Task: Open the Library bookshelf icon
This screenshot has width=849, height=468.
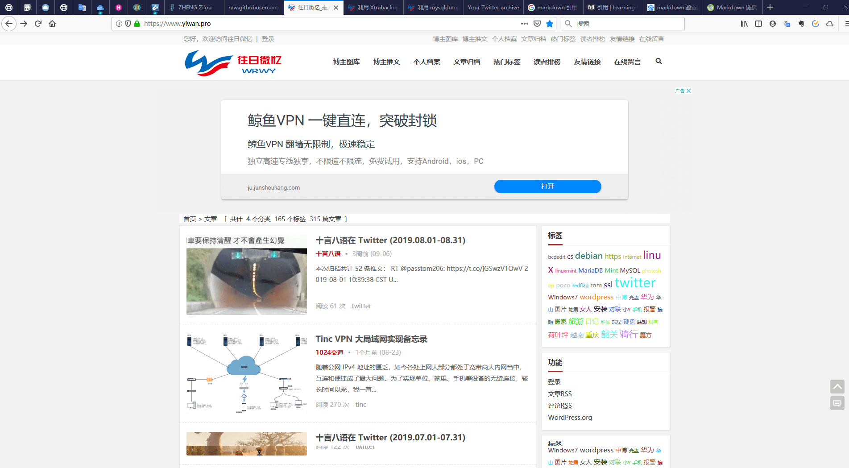Action: coord(744,24)
